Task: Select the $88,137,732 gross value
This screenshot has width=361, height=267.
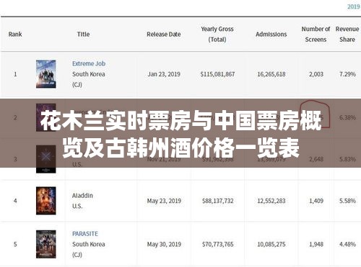Action: point(218,201)
